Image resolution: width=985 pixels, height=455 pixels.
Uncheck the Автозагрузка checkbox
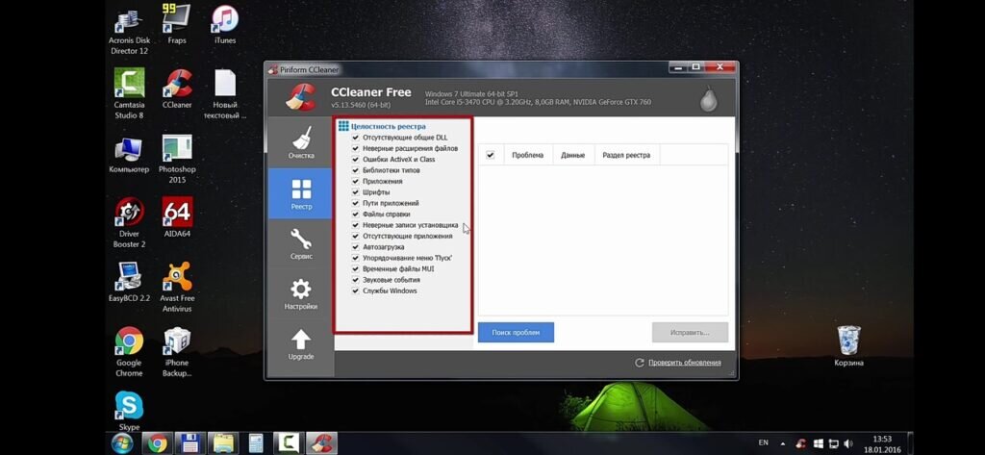(x=356, y=247)
